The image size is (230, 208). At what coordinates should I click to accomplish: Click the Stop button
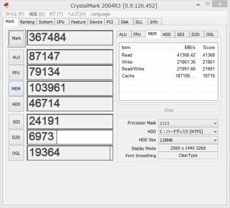pyautogui.click(x=169, y=110)
